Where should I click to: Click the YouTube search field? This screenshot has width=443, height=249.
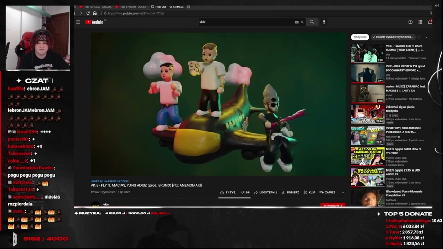[246, 22]
